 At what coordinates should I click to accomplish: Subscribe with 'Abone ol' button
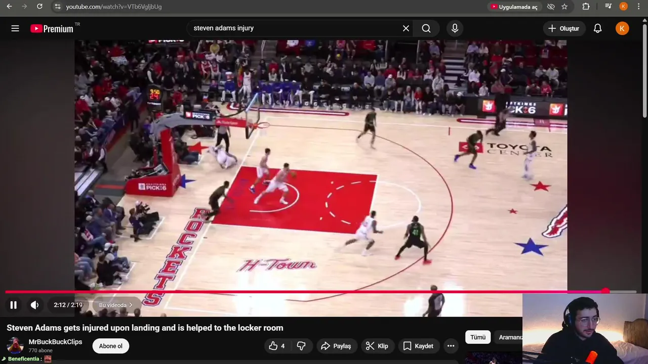(x=110, y=346)
